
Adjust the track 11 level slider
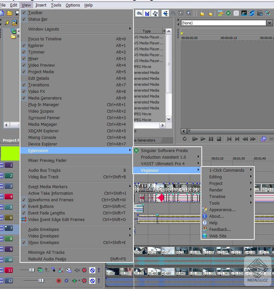[32, 270]
